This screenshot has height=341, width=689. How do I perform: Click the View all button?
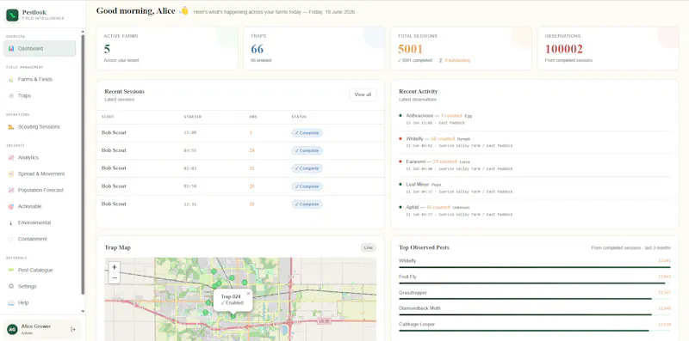[x=363, y=94]
